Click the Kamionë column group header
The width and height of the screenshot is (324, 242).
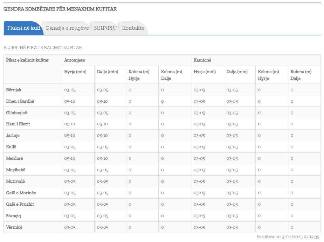[202, 60]
